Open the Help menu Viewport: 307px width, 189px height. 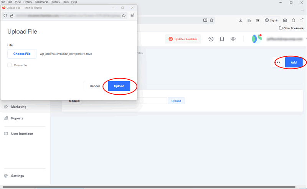pyautogui.click(x=74, y=2)
